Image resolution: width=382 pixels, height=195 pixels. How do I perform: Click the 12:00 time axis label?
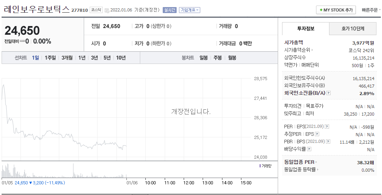click(188, 183)
